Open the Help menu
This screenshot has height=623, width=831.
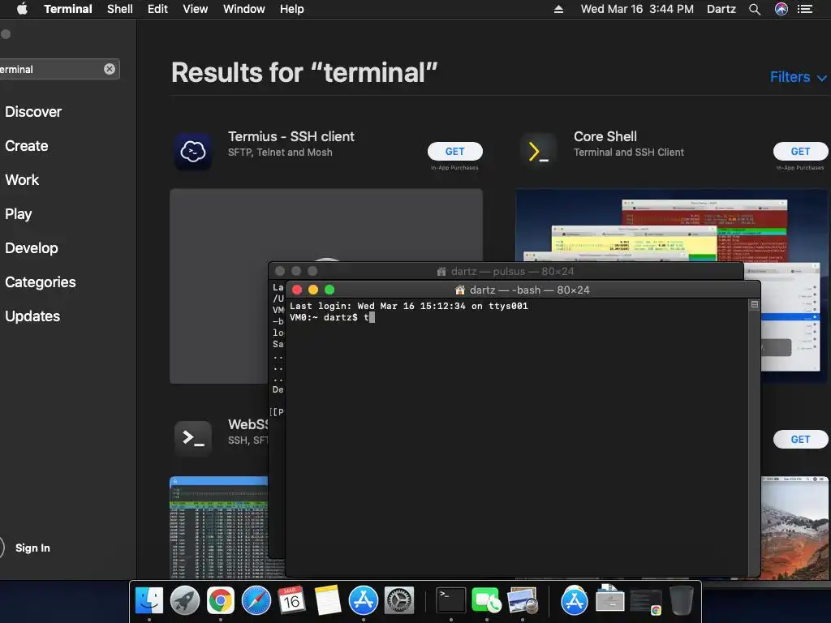coord(292,9)
